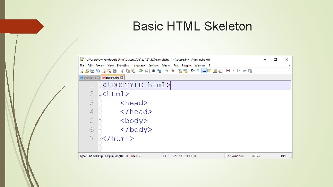The height and width of the screenshot is (187, 333).
Task: Toggle Show All Characters pilcrow icon
Action: pyautogui.click(x=198, y=71)
